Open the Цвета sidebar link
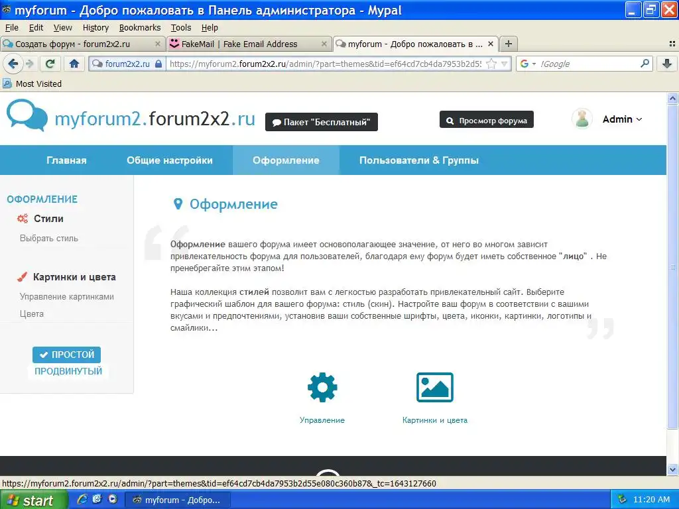The image size is (679, 509). coord(32,313)
